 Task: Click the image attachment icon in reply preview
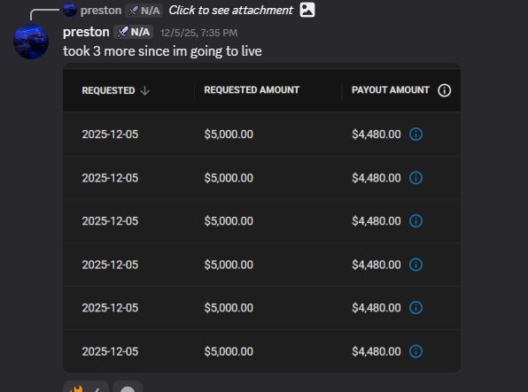[x=307, y=10]
